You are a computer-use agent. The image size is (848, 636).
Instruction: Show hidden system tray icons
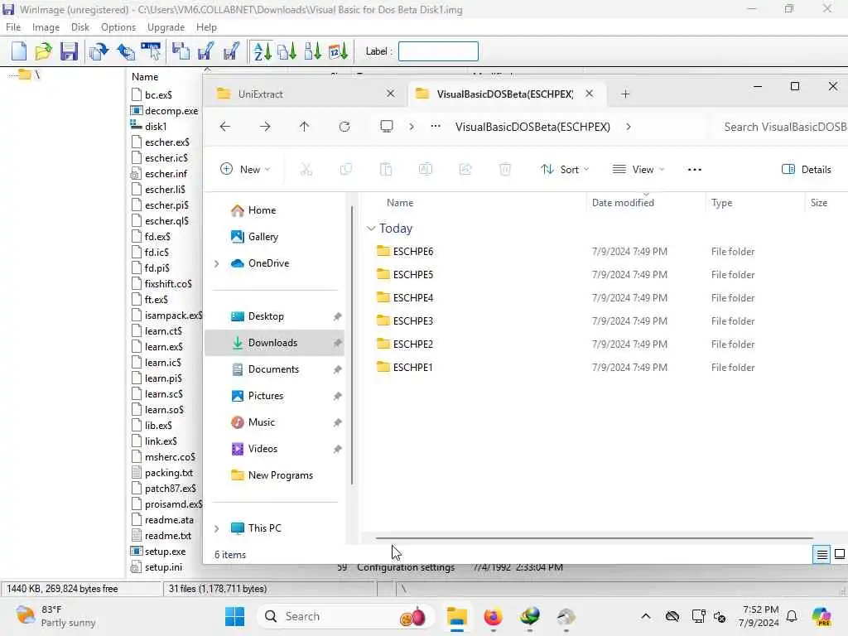(x=645, y=616)
